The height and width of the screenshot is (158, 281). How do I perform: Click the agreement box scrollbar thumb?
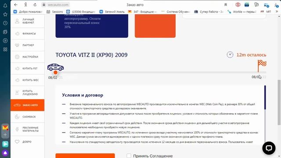tap(265, 97)
